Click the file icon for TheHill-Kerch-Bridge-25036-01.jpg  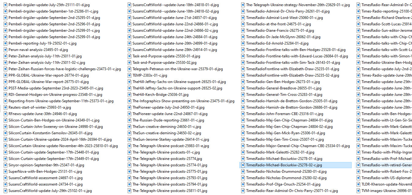pyautogui.click(x=129, y=95)
